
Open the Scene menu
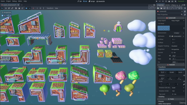pos(3,1)
